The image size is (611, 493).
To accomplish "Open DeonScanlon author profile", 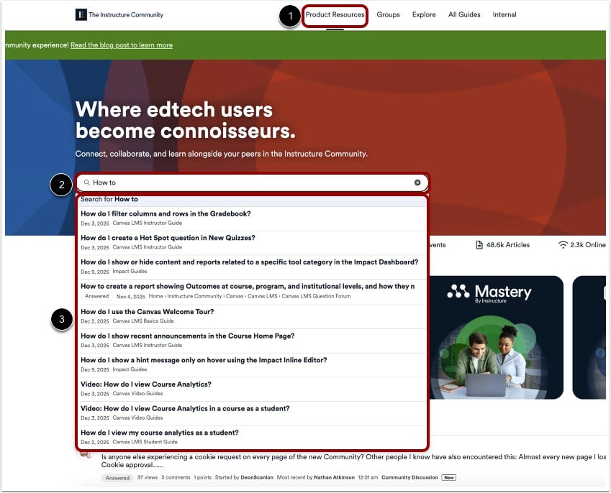I will pyautogui.click(x=257, y=477).
